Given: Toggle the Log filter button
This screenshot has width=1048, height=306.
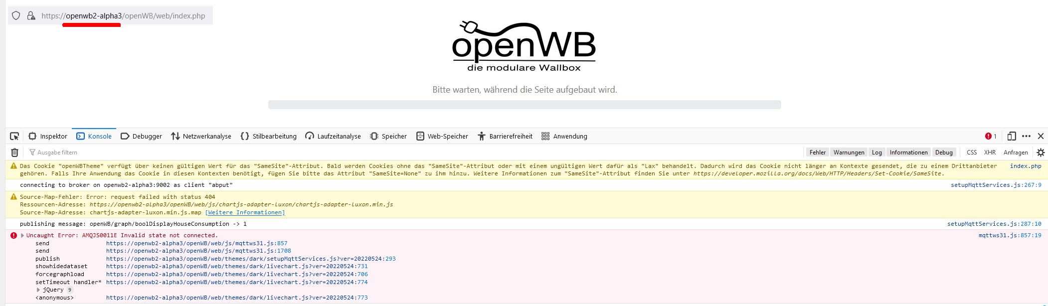Looking at the screenshot, I should pos(876,153).
